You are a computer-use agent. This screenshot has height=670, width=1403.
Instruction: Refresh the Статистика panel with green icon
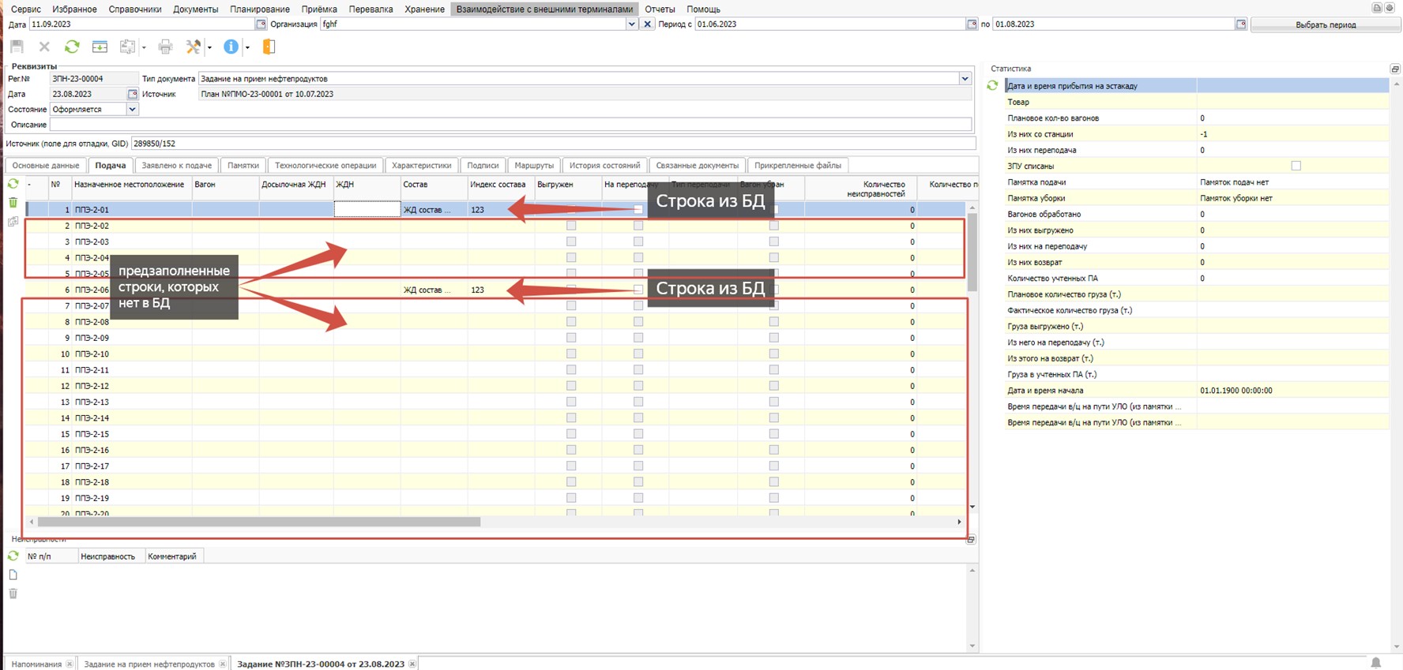(992, 85)
